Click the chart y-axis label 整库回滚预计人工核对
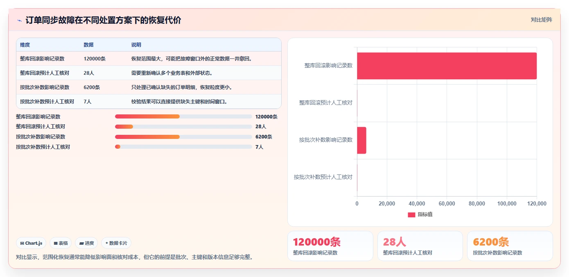The height and width of the screenshot is (277, 569). click(x=326, y=103)
